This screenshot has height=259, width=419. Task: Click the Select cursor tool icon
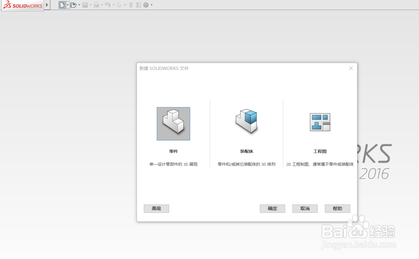pos(119,5)
